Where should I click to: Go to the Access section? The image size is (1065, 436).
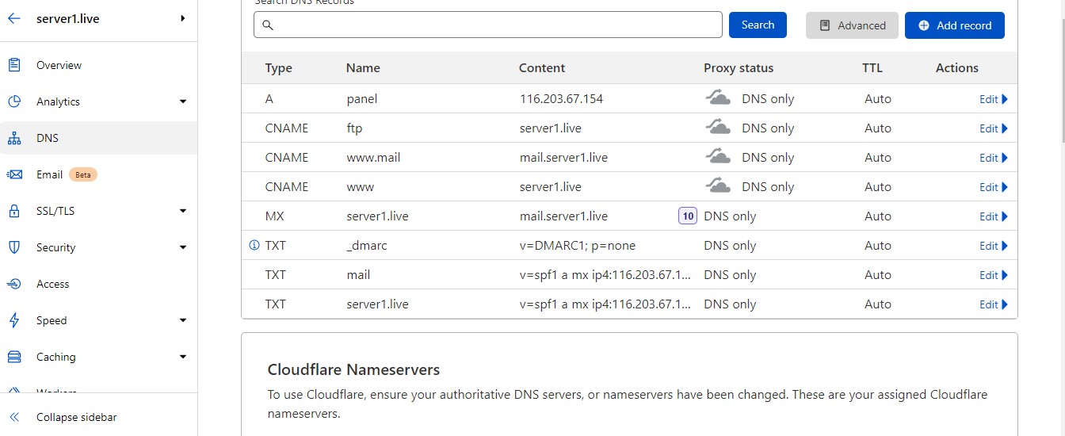(53, 284)
